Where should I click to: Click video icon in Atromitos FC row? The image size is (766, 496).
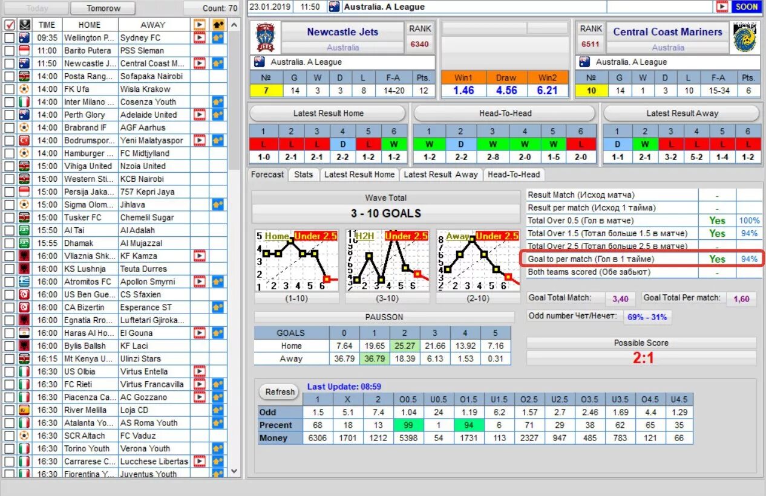pos(199,282)
